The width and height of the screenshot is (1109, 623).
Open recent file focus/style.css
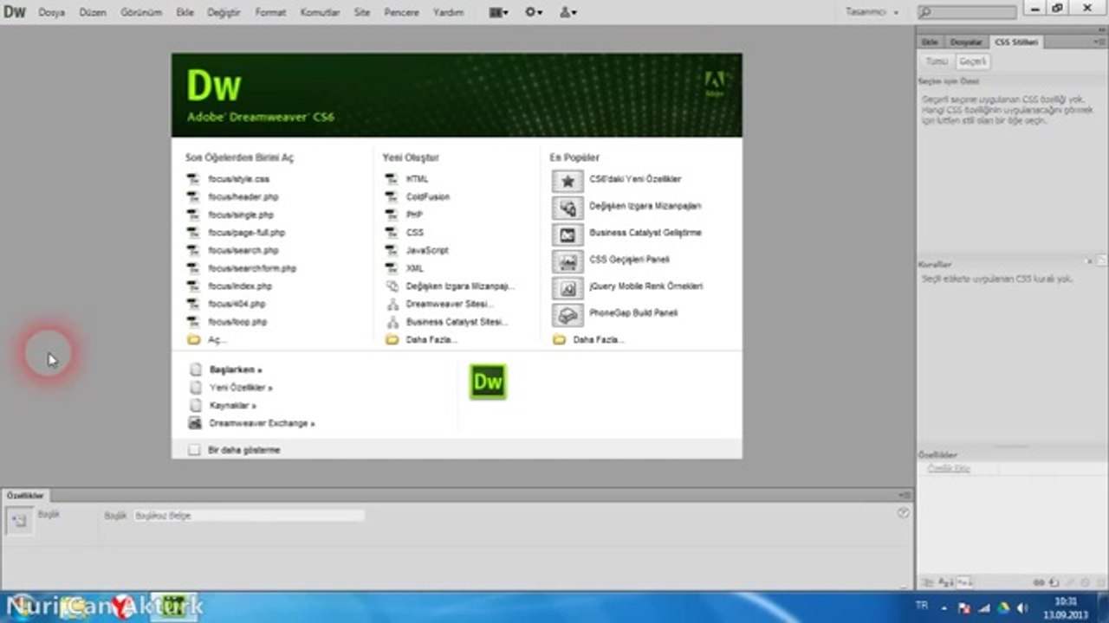pyautogui.click(x=239, y=179)
